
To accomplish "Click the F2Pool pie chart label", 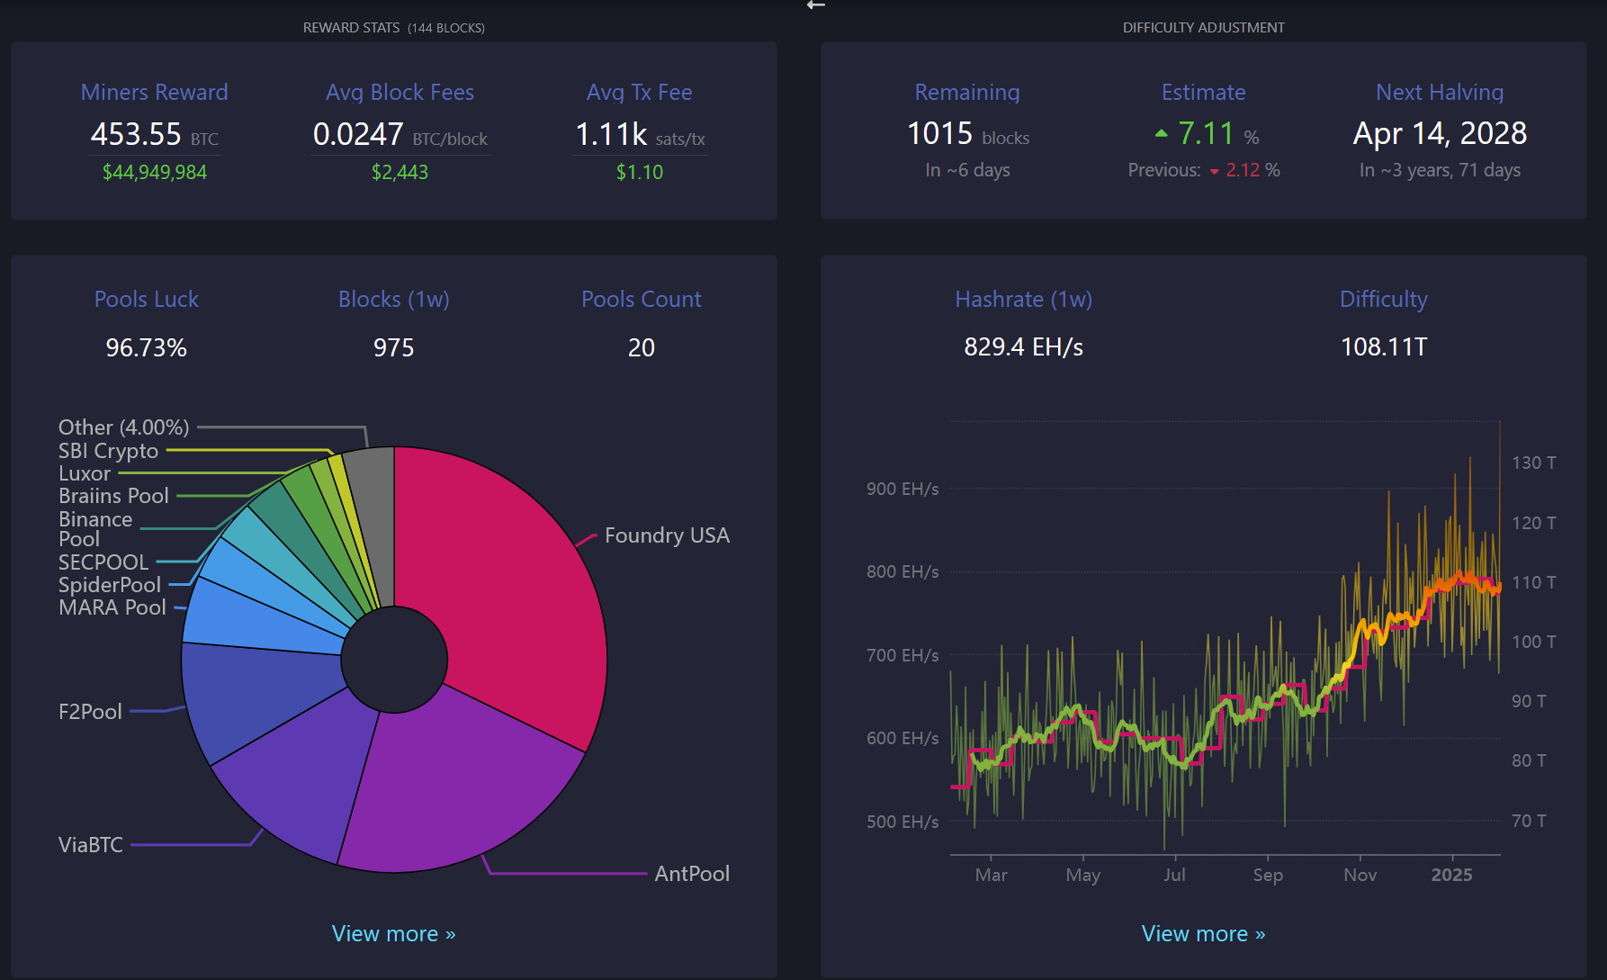I will point(90,711).
